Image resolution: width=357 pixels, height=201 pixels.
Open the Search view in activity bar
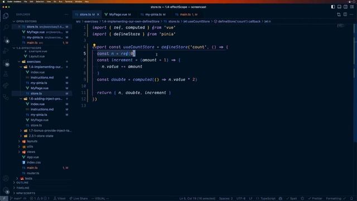pyautogui.click(x=6, y=27)
